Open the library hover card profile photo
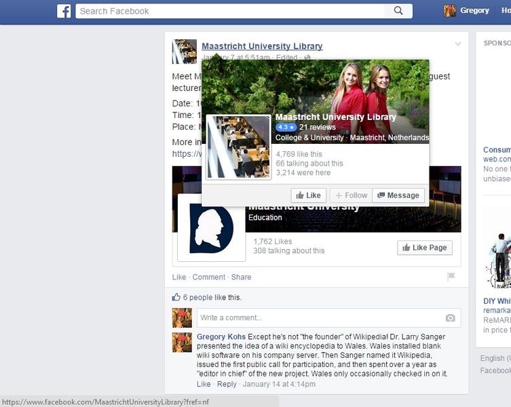Viewport: 511px width, 407px height. (238, 147)
